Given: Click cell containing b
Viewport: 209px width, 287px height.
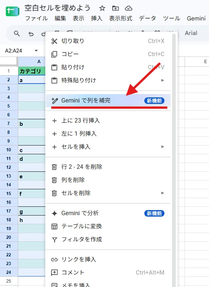Looking at the screenshot, I should pyautogui.click(x=32, y=124).
